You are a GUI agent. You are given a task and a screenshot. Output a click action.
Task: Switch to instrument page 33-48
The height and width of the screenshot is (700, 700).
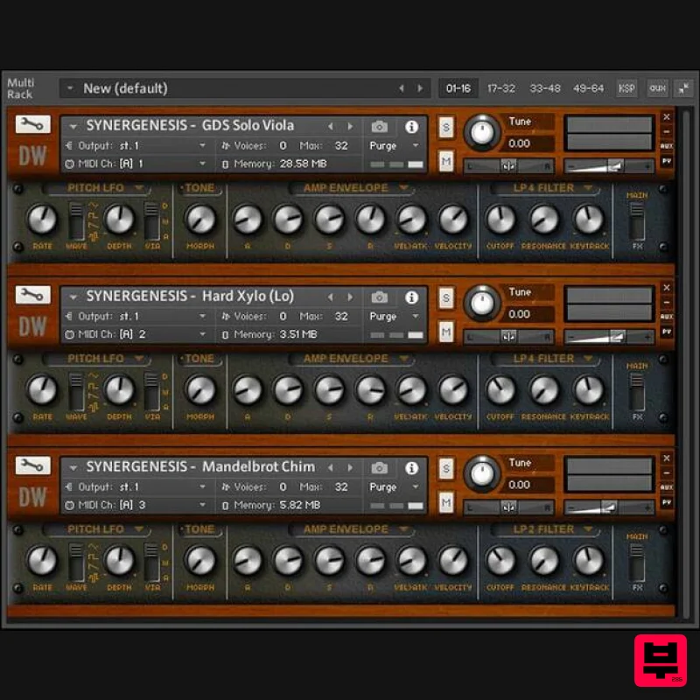[x=545, y=88]
